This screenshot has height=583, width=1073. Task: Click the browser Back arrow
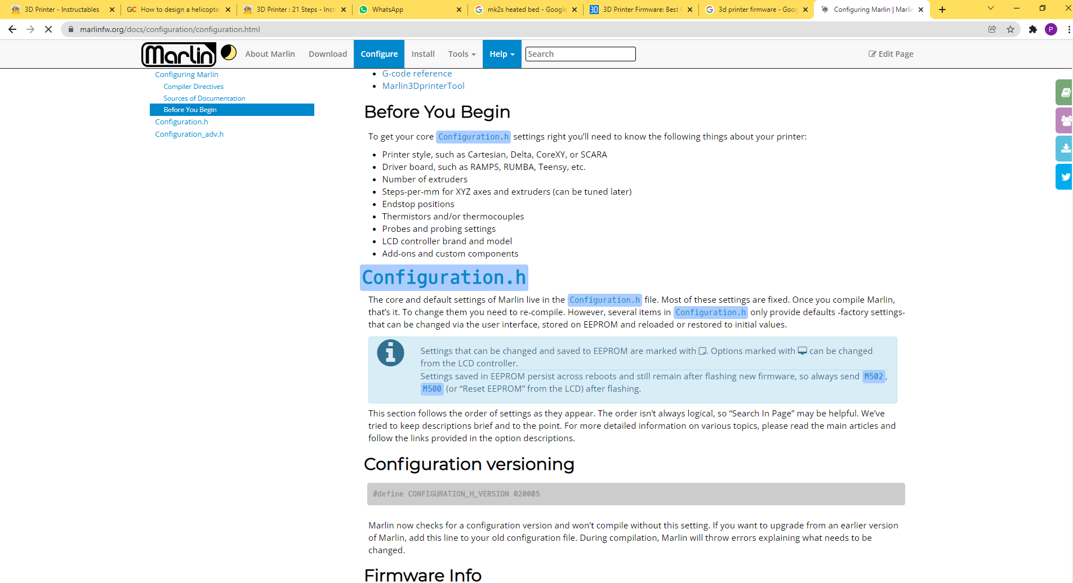coord(12,29)
